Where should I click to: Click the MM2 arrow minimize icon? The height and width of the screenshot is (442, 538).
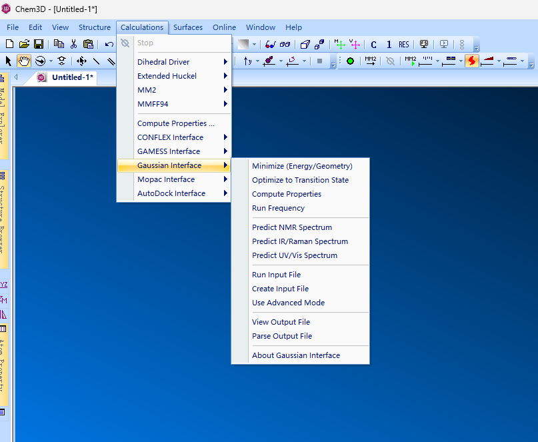pyautogui.click(x=371, y=61)
